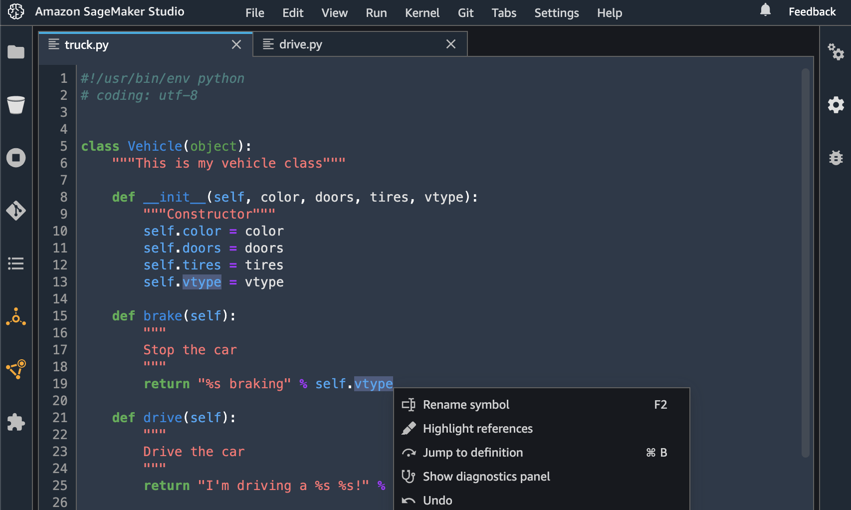851x510 pixels.
Task: Click the Amazon SageMaker Studio logo
Action: pos(16,11)
